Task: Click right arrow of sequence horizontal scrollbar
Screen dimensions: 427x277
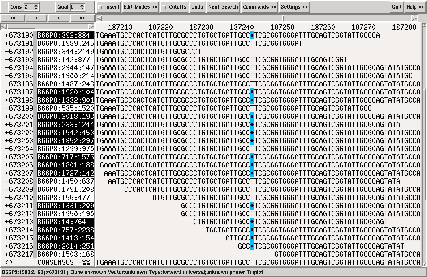Action: coord(414,18)
